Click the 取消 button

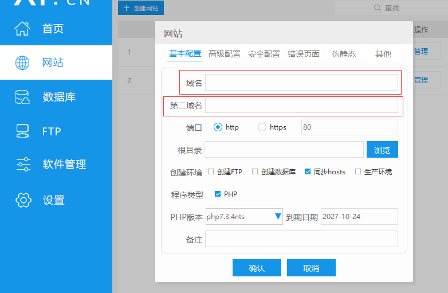[x=311, y=268]
